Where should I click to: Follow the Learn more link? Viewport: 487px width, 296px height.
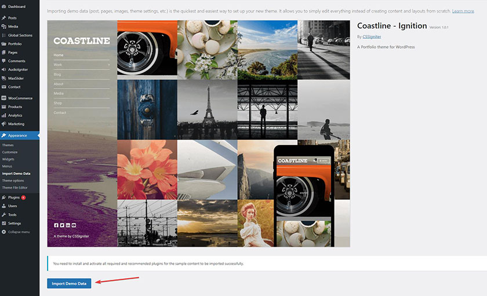tap(463, 11)
